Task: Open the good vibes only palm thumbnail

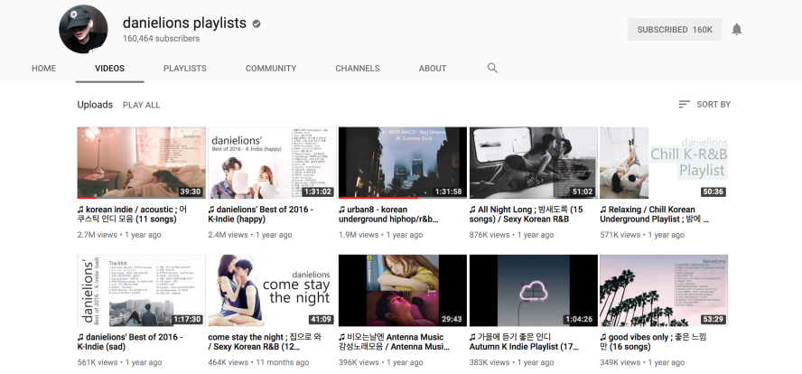Action: pyautogui.click(x=664, y=291)
